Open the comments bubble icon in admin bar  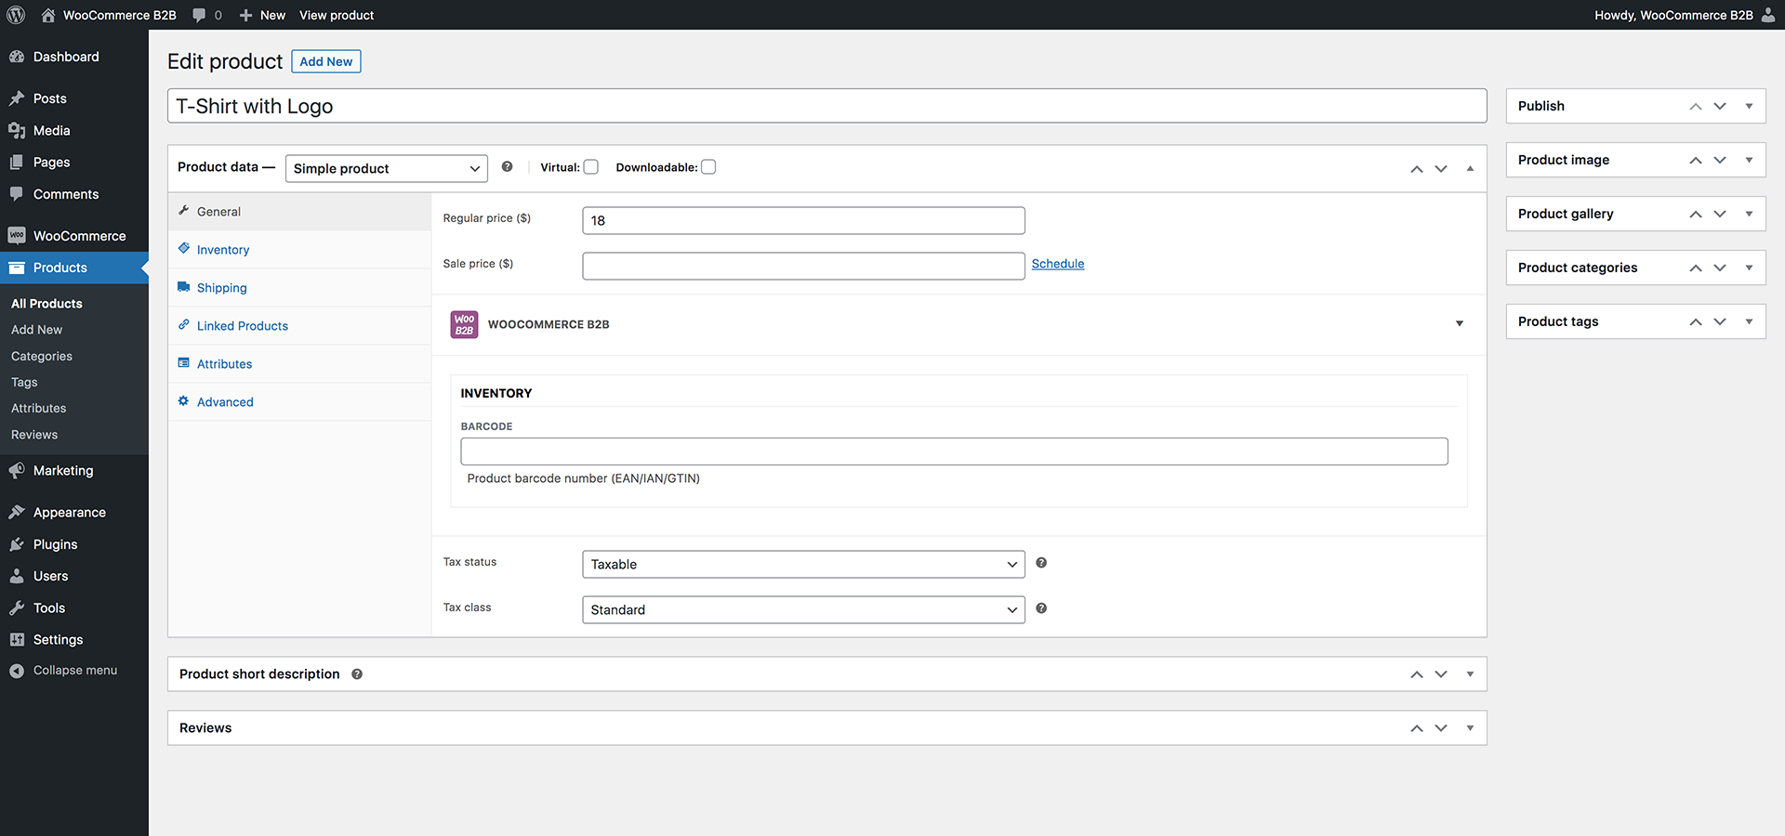coord(200,15)
